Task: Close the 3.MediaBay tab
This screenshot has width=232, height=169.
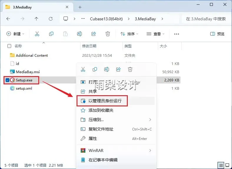Action: [67, 7]
